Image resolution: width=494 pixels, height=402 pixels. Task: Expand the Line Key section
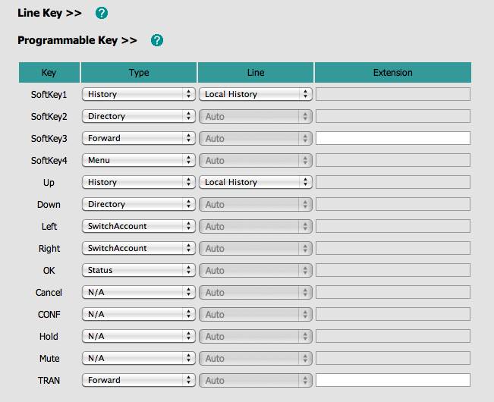click(49, 13)
